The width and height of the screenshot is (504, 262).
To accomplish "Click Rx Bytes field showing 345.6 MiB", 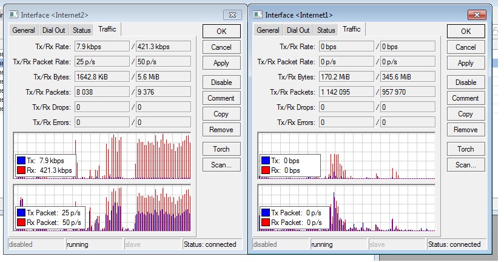I will coord(408,76).
